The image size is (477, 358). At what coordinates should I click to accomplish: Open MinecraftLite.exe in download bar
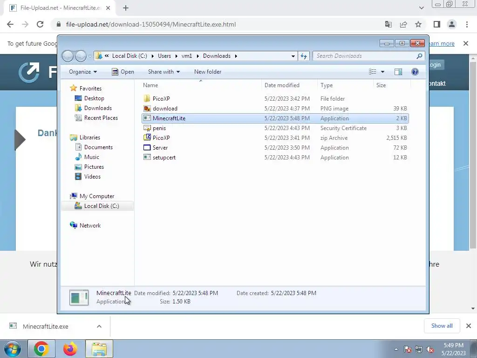pyautogui.click(x=45, y=326)
